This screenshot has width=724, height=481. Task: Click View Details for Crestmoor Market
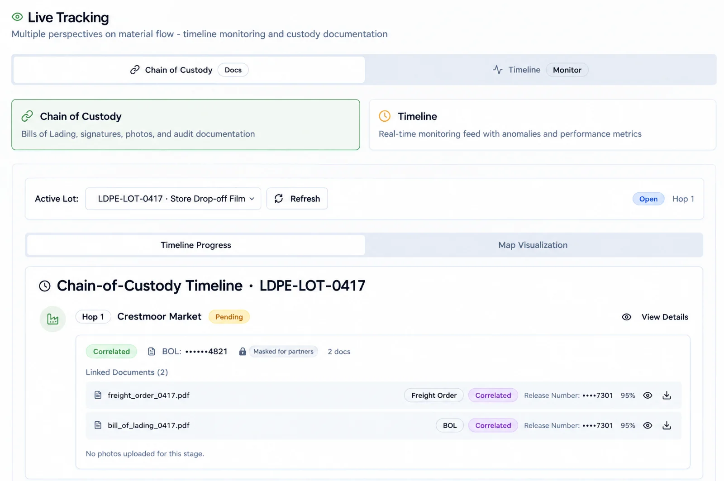click(655, 317)
